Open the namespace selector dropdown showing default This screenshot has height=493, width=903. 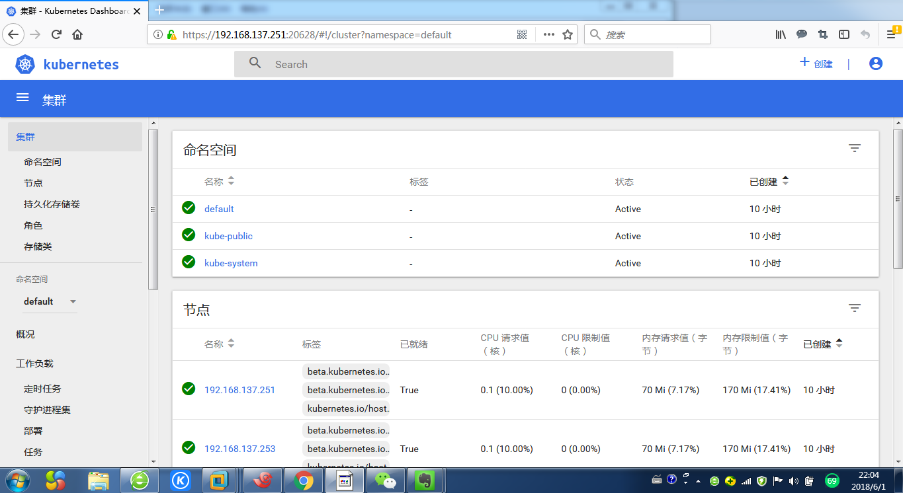coord(50,301)
